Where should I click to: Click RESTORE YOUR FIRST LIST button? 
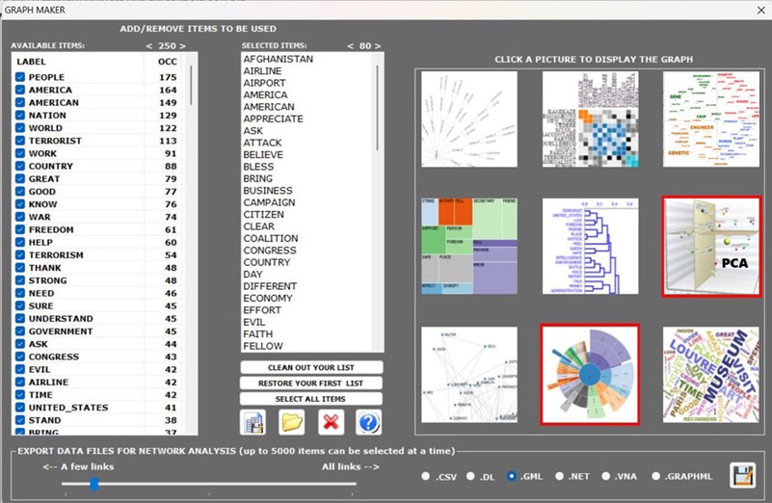pyautogui.click(x=311, y=384)
